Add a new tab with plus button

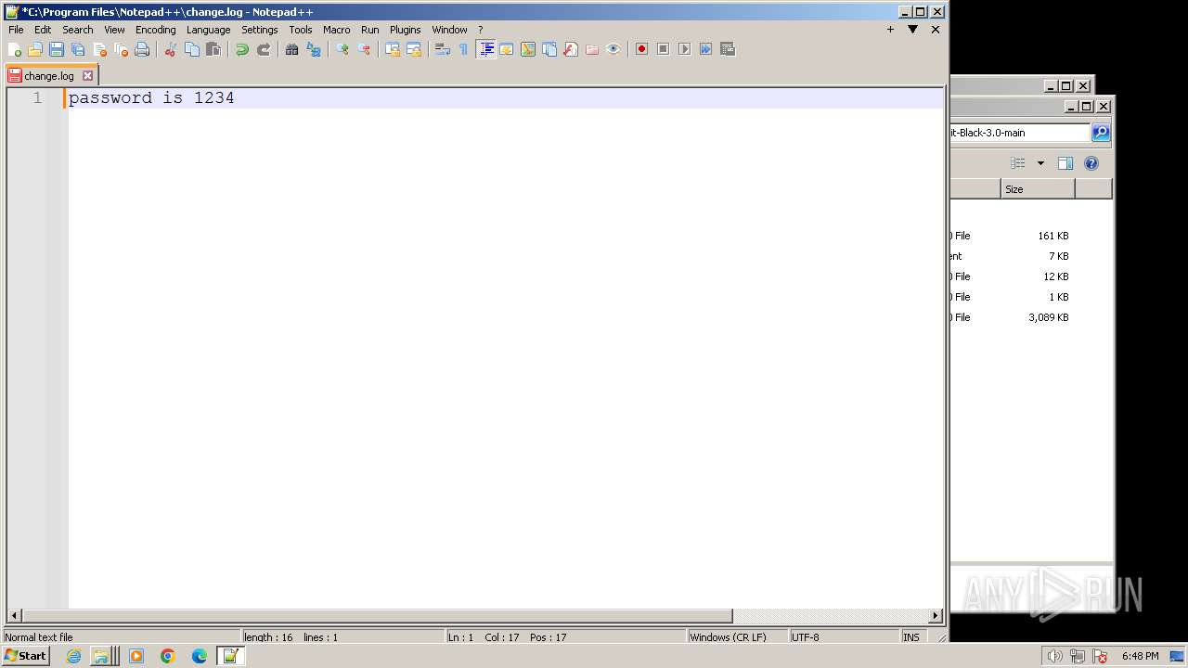pyautogui.click(x=890, y=30)
